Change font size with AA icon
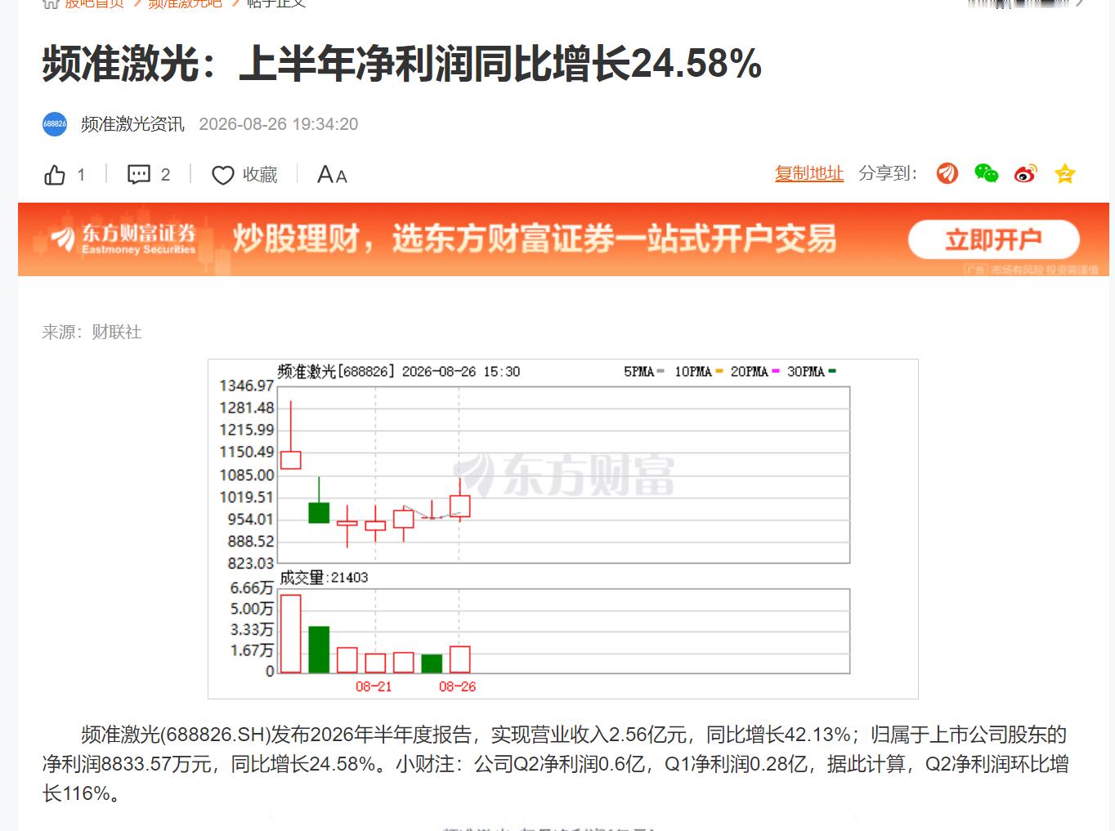The height and width of the screenshot is (831, 1115). 332,175
